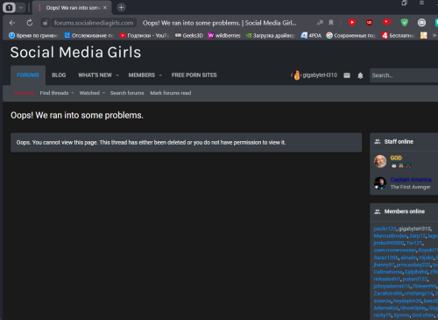The height and width of the screenshot is (320, 438).
Task: Open member MarcusBroden's profile
Action: pyautogui.click(x=391, y=236)
